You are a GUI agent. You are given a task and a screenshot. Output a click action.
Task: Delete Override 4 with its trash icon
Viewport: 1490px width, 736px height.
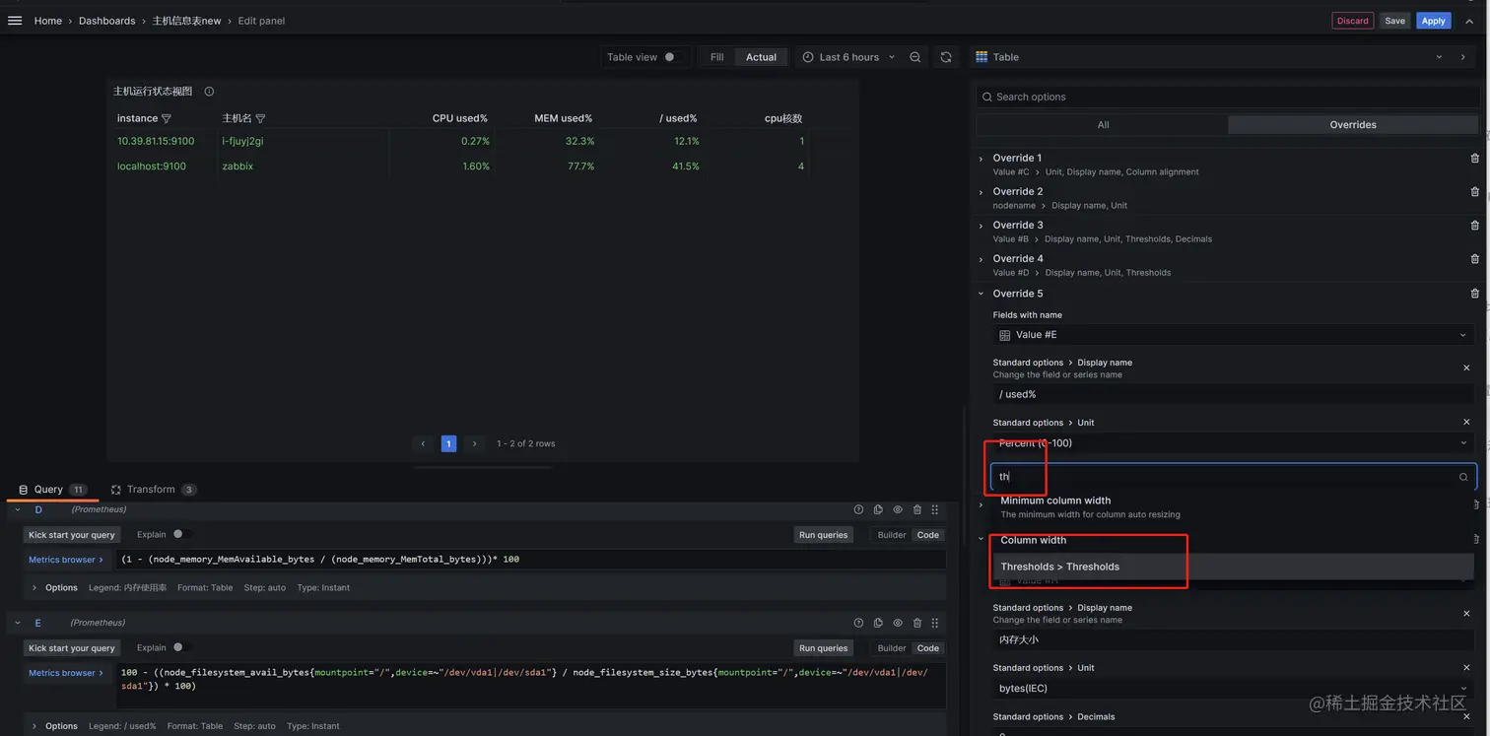(1474, 259)
